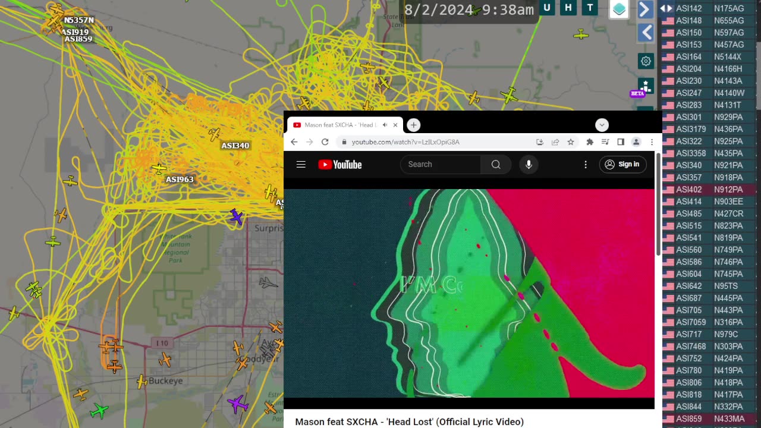Screen dimensions: 761x428
Task: Open the Chrome three-dot menu
Action: point(652,142)
